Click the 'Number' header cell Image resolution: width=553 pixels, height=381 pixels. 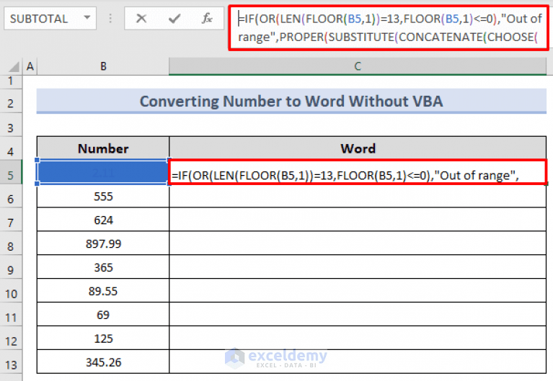pyautogui.click(x=103, y=148)
